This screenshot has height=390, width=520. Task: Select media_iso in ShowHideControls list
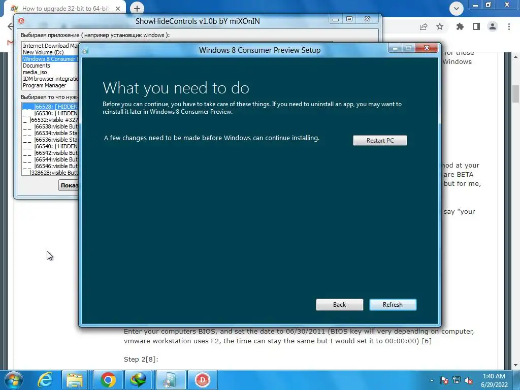point(50,72)
